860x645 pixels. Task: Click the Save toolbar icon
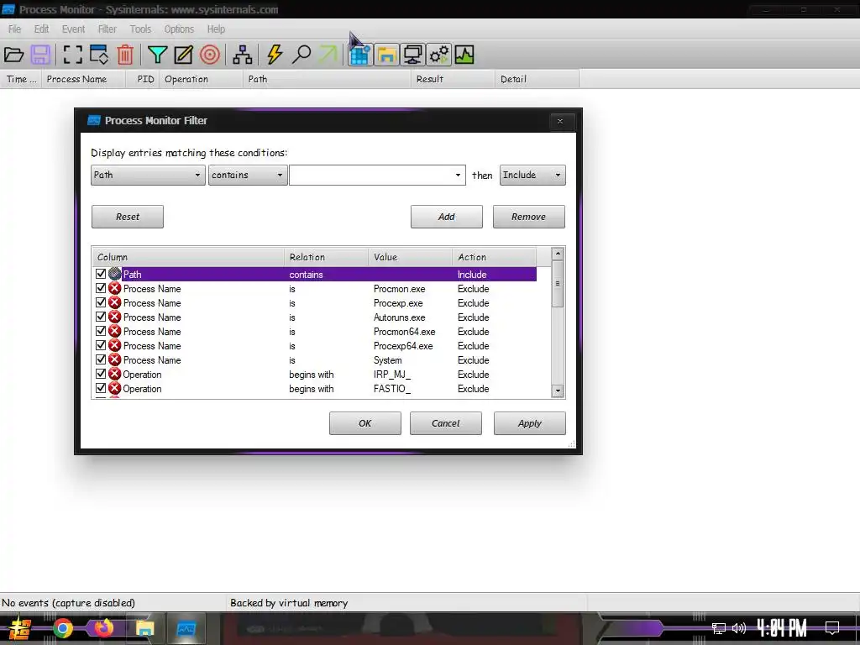[40, 55]
